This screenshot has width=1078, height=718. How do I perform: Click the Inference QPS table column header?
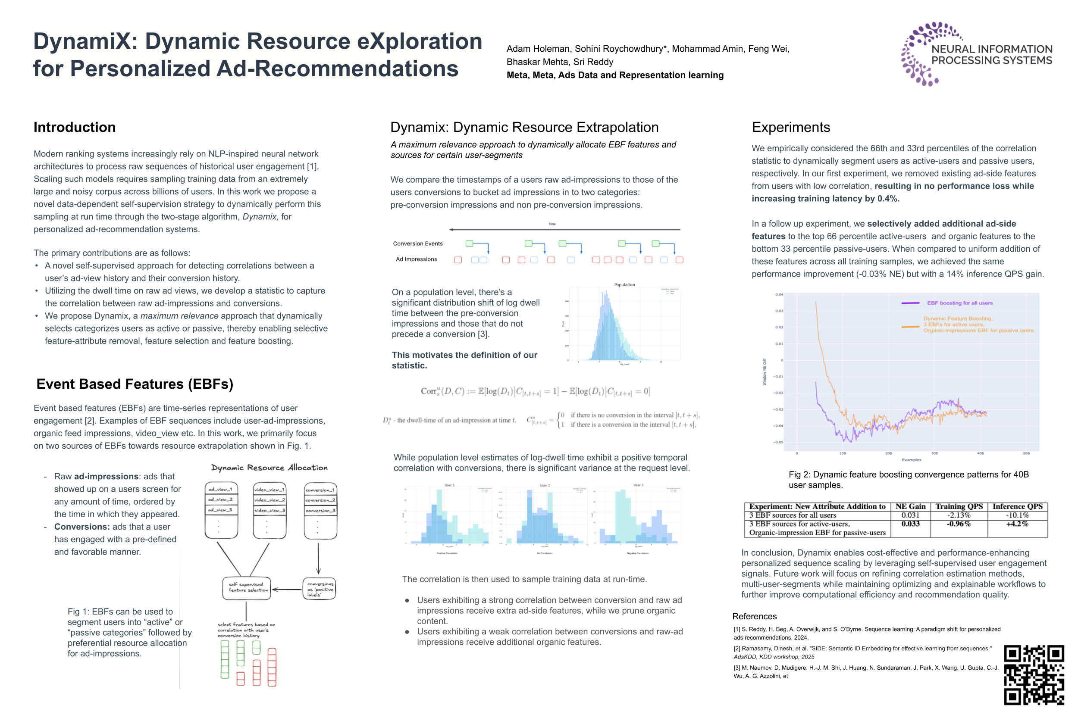click(x=1017, y=506)
